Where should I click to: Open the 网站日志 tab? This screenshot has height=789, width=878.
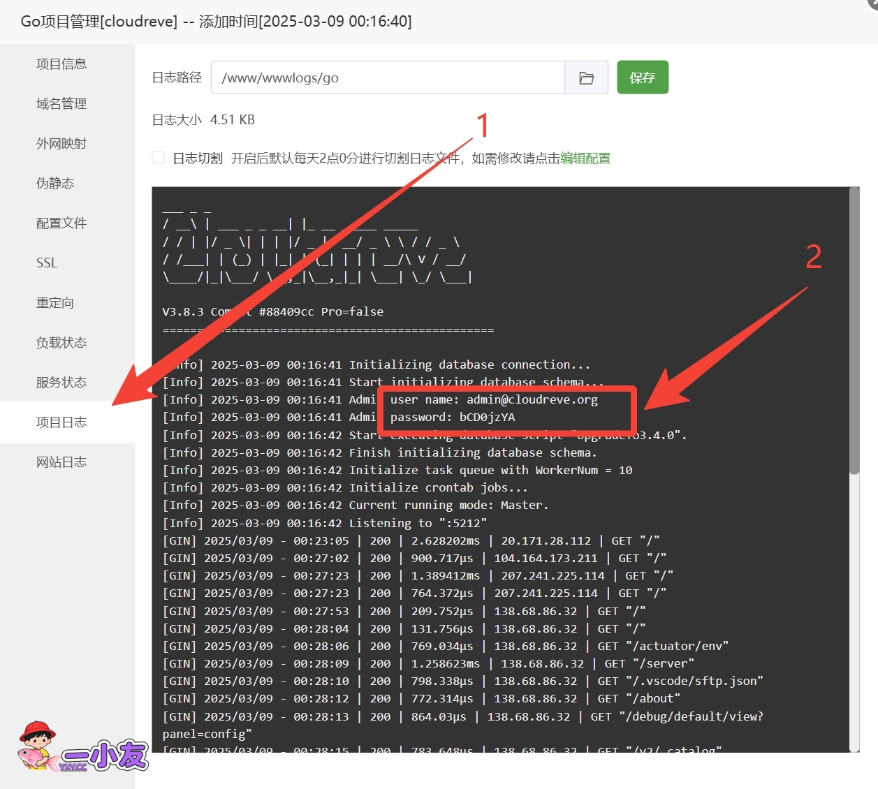(x=61, y=462)
